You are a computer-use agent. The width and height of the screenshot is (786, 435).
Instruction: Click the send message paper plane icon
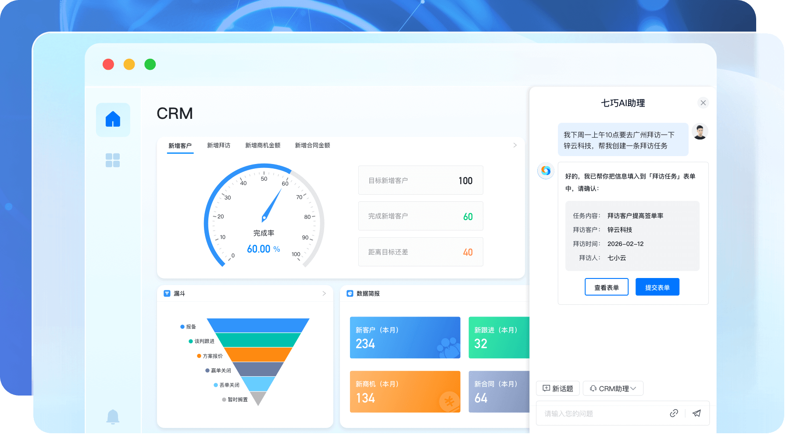pos(697,413)
